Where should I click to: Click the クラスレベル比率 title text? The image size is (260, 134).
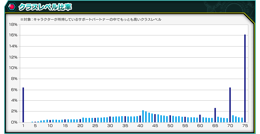pyautogui.click(x=45, y=7)
